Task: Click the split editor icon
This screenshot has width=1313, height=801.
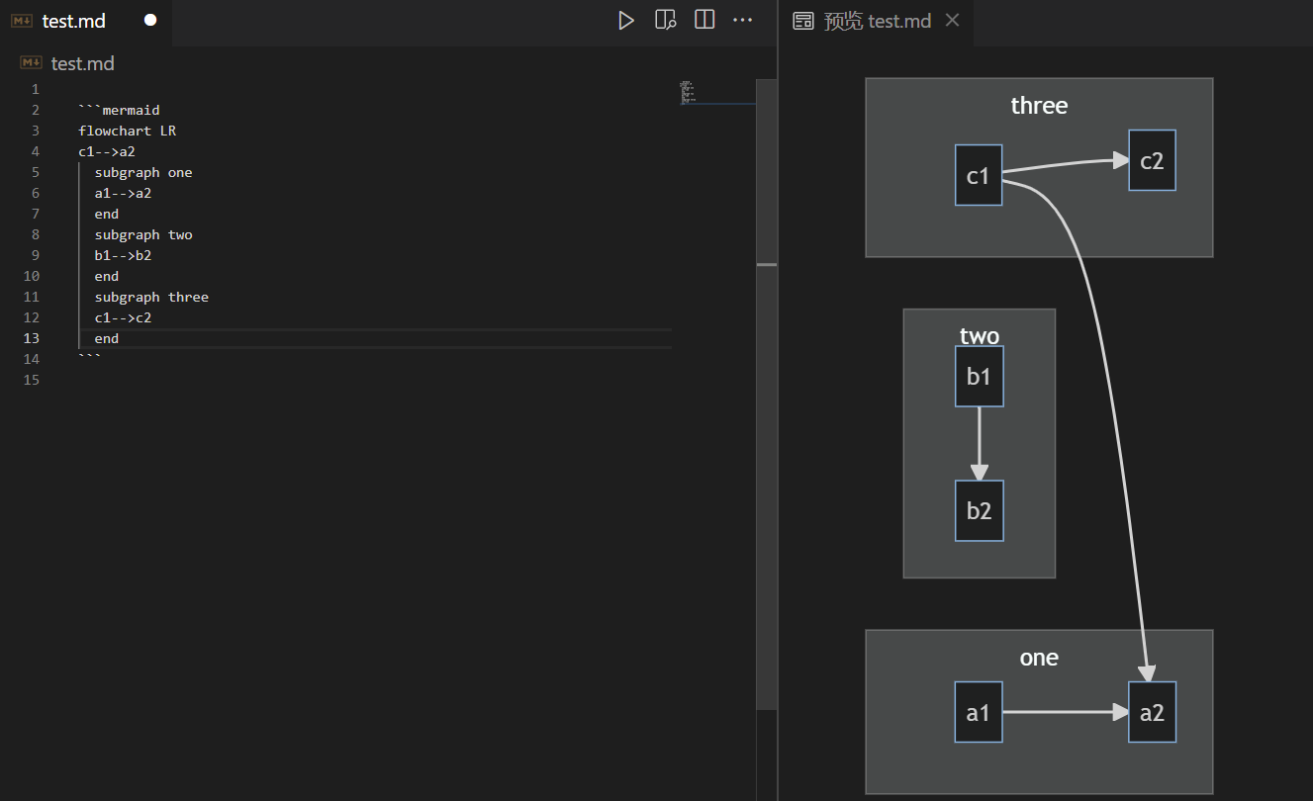Action: click(704, 20)
